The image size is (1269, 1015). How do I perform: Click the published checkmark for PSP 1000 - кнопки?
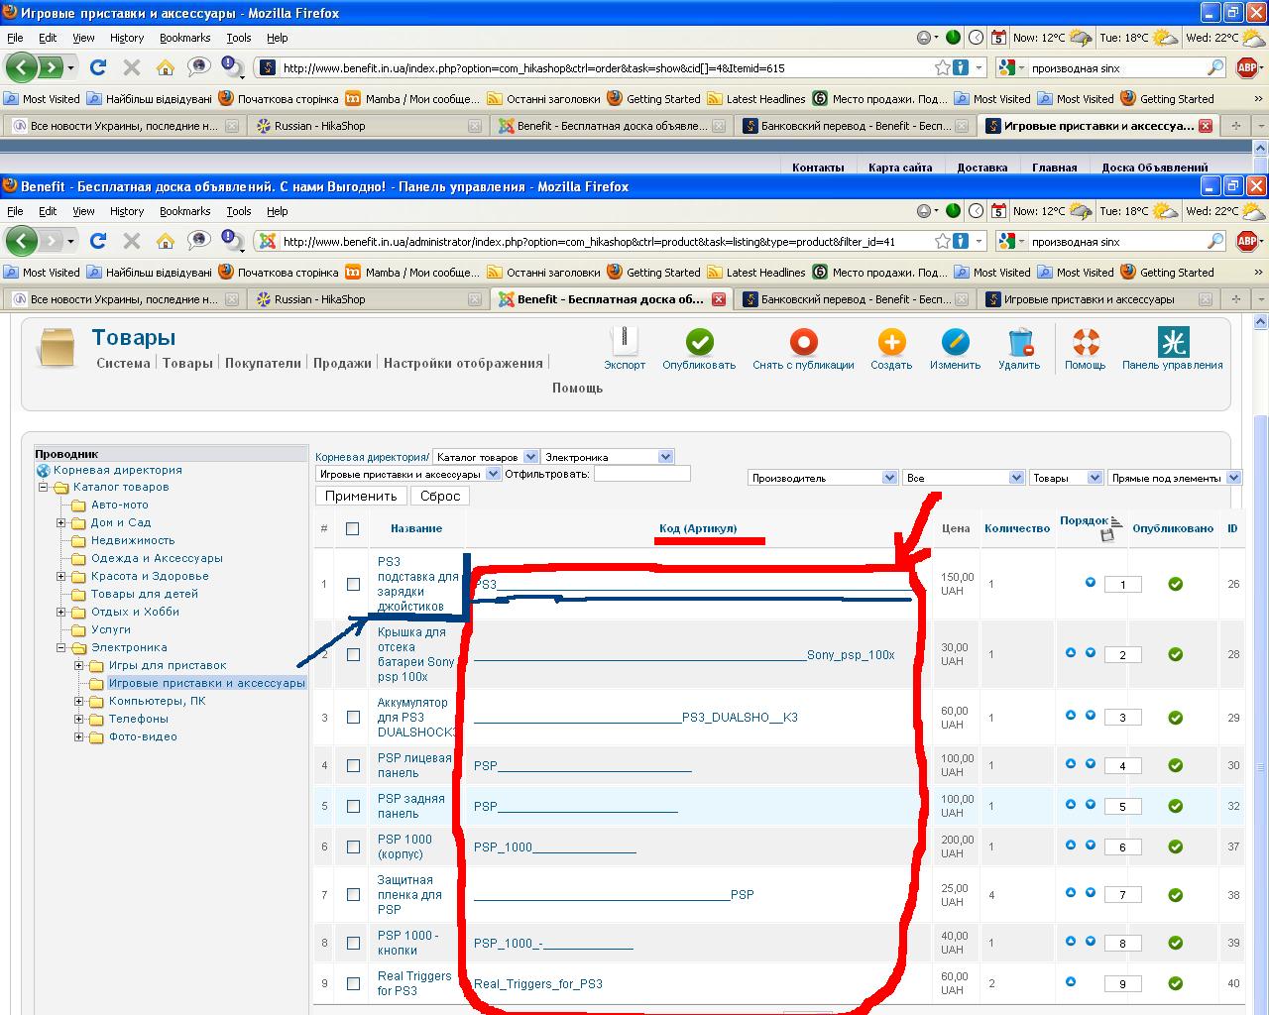coord(1175,943)
